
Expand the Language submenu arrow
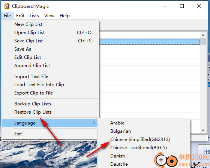click(x=94, y=123)
